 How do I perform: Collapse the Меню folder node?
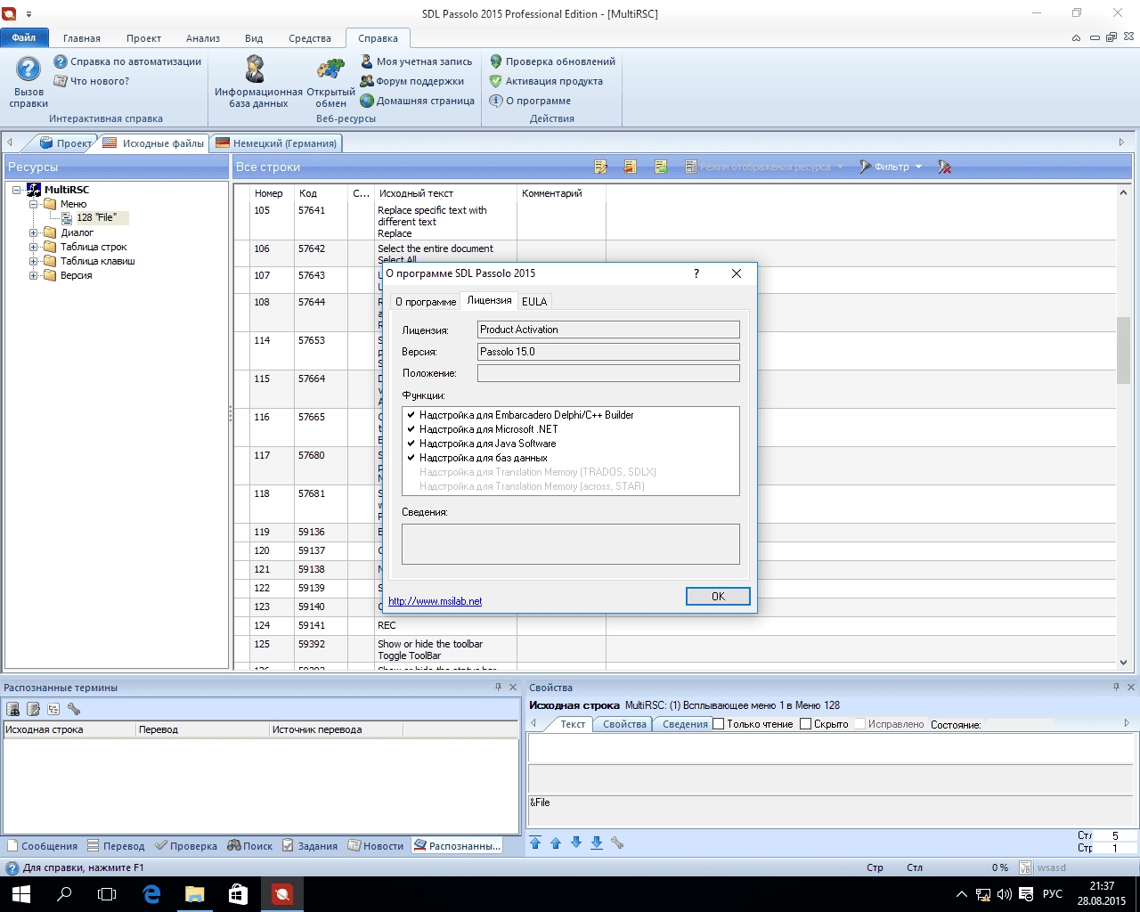pos(33,204)
